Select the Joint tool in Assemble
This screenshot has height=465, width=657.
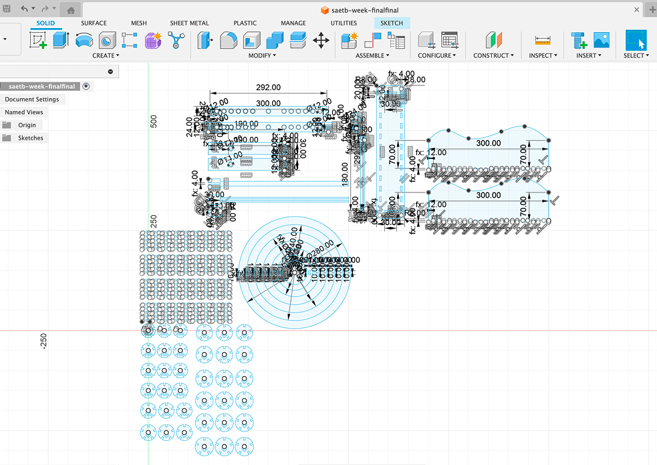(x=372, y=40)
